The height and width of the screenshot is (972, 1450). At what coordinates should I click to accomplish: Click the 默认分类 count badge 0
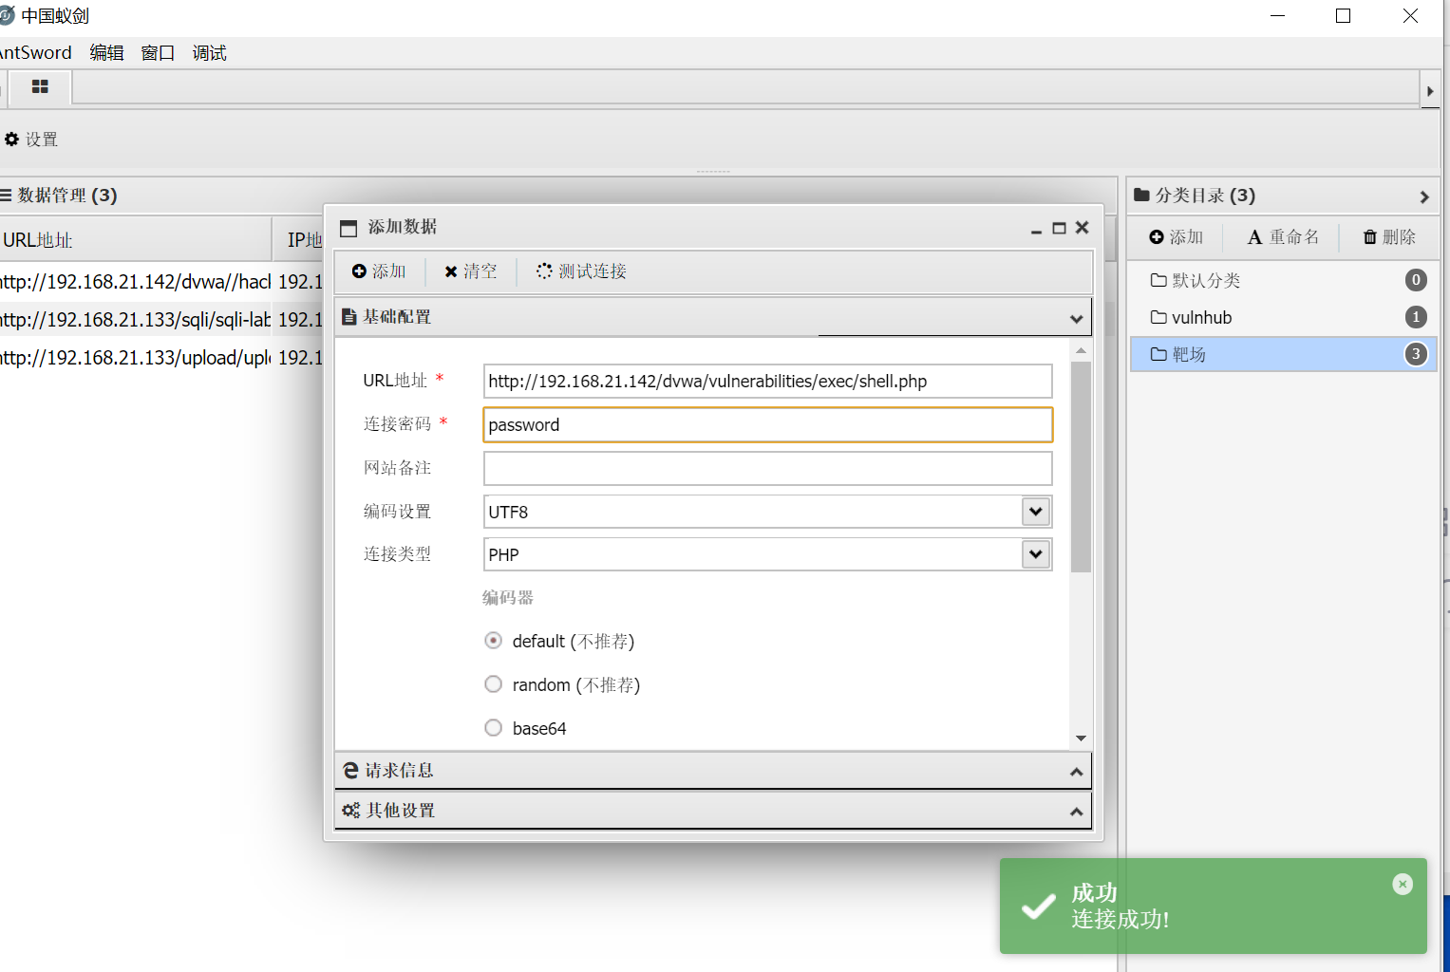1416,280
